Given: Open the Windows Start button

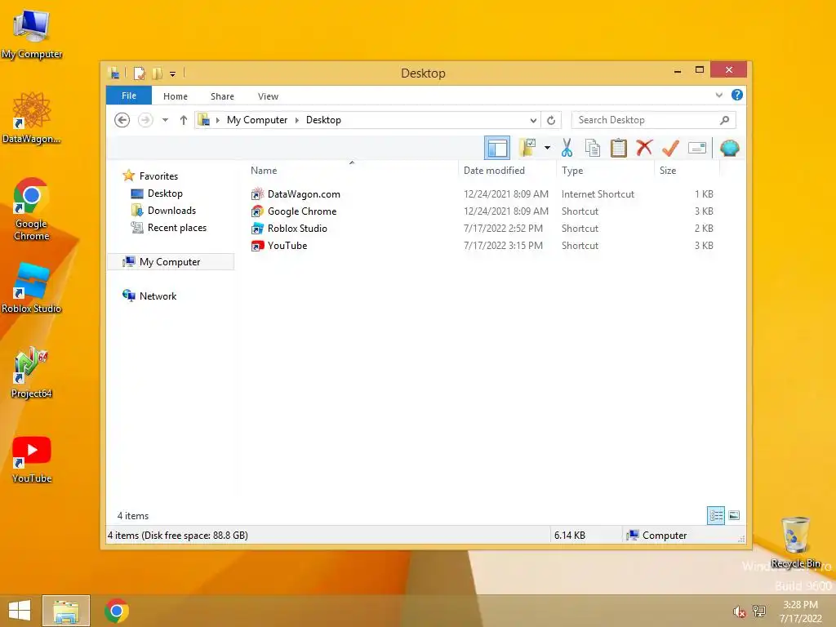Looking at the screenshot, I should click(20, 611).
